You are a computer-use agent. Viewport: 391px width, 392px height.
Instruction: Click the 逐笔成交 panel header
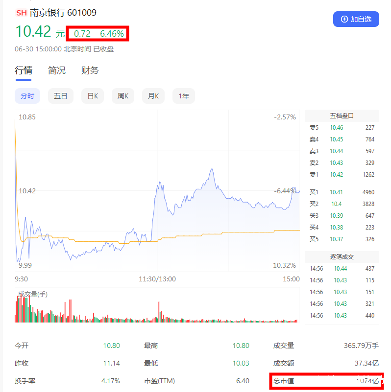pos(342,257)
